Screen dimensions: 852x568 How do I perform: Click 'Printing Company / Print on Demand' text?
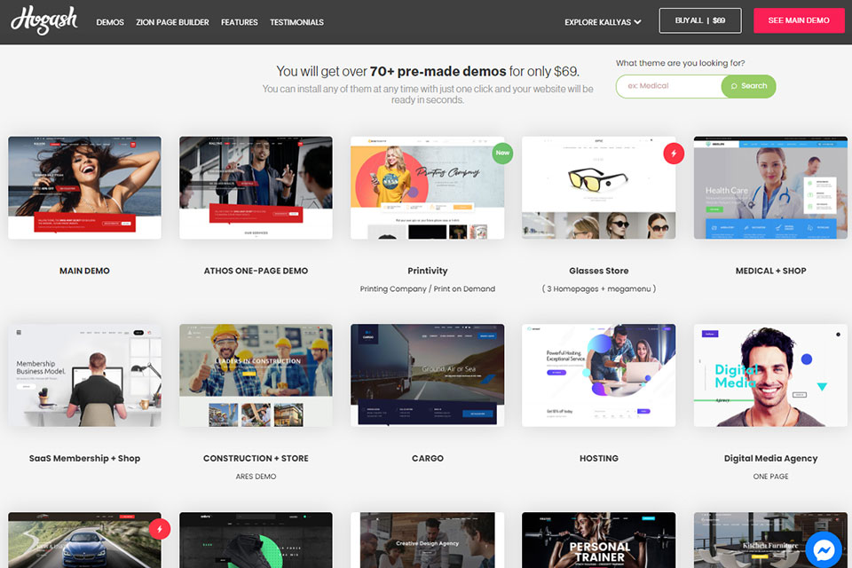coord(428,288)
